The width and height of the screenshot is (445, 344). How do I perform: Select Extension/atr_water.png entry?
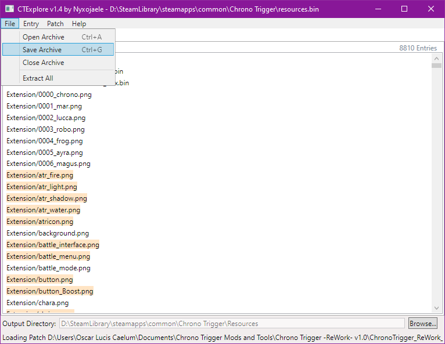44,210
